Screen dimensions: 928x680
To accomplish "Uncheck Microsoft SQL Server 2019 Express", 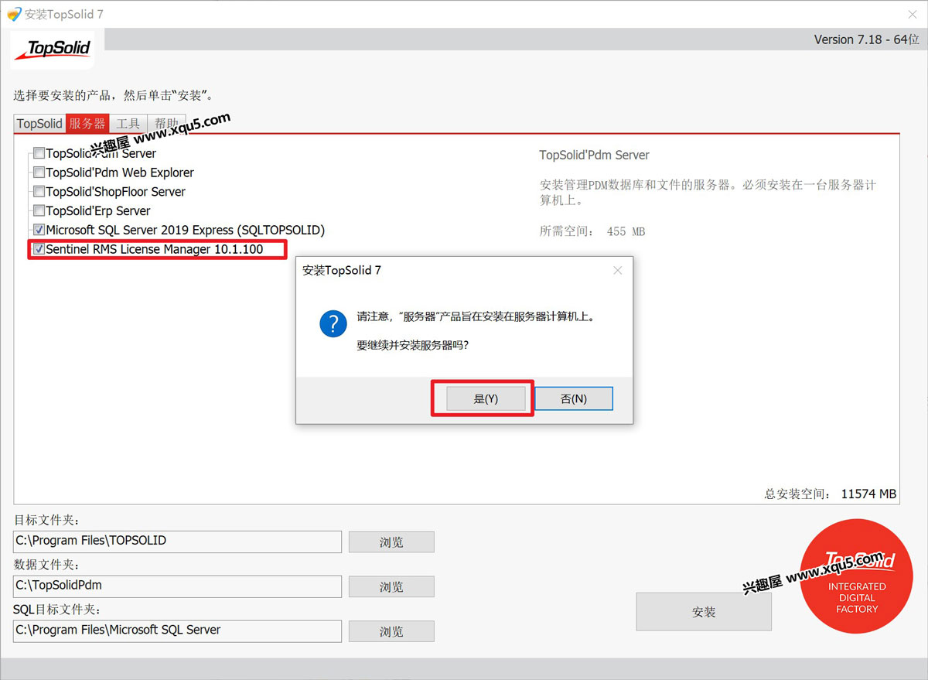I will click(39, 230).
